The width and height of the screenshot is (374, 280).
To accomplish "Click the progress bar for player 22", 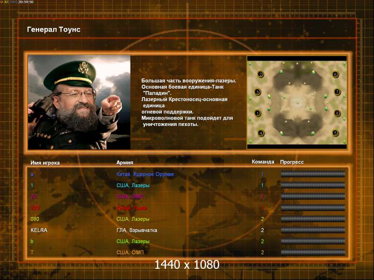I will [x=313, y=196].
